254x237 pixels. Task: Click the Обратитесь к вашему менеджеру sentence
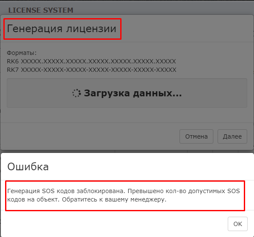[x=114, y=200]
